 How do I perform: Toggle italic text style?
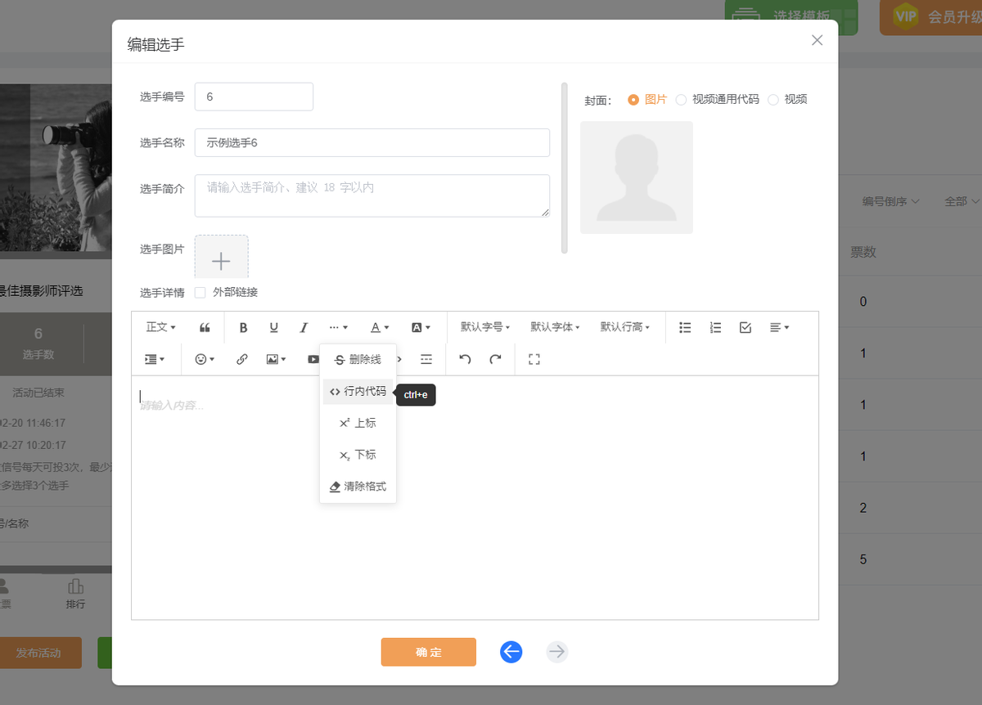coord(304,327)
